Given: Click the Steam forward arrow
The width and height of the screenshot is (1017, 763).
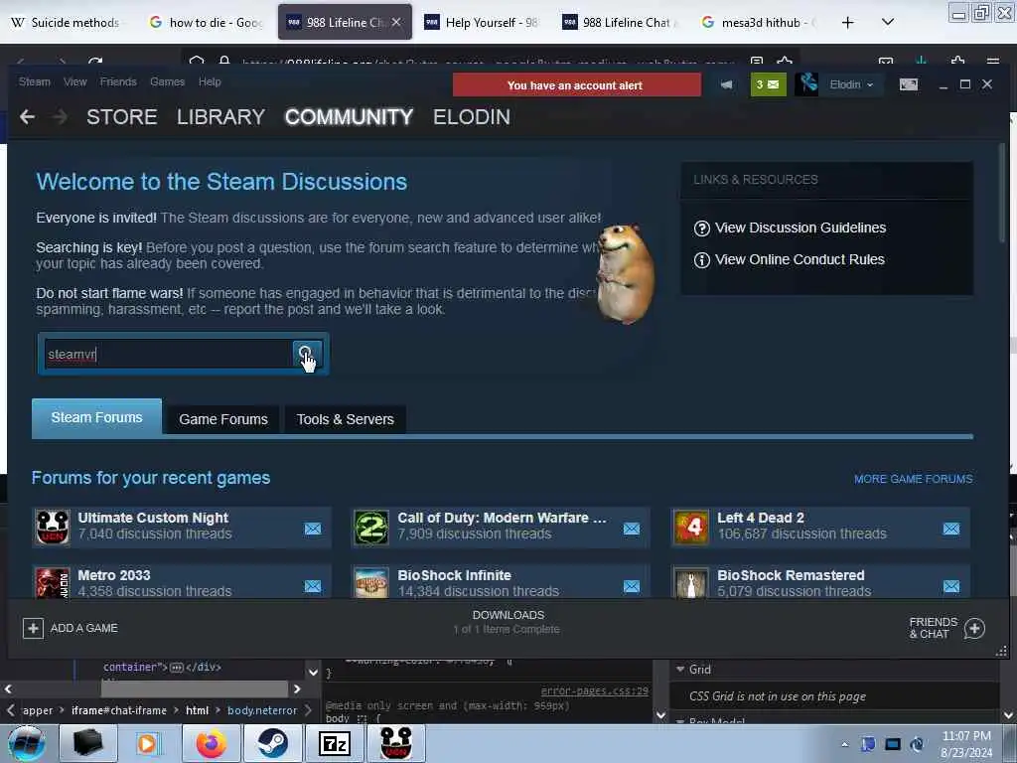Looking at the screenshot, I should coord(60,117).
